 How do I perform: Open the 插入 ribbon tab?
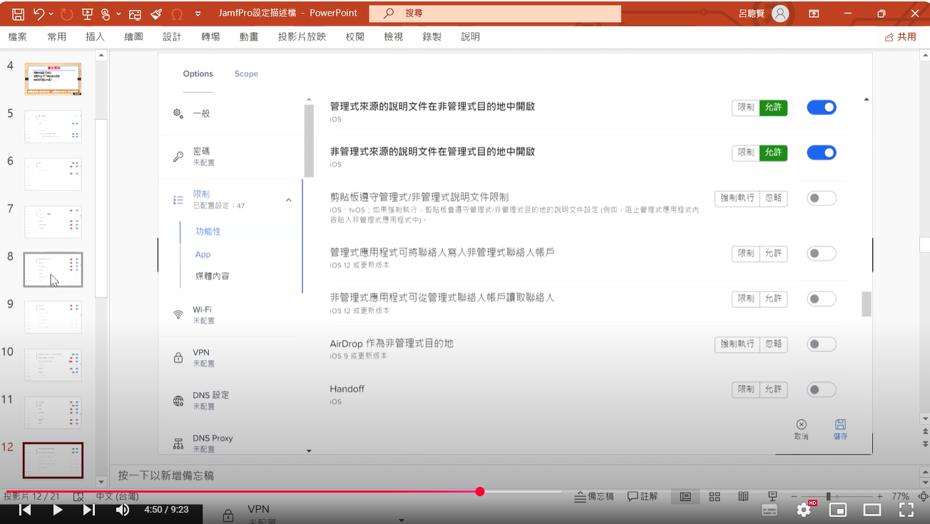[95, 37]
